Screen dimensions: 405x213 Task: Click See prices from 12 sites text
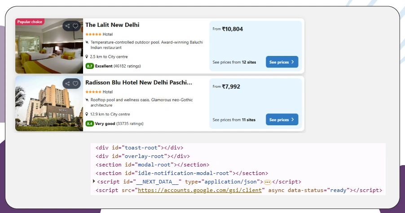tap(234, 62)
